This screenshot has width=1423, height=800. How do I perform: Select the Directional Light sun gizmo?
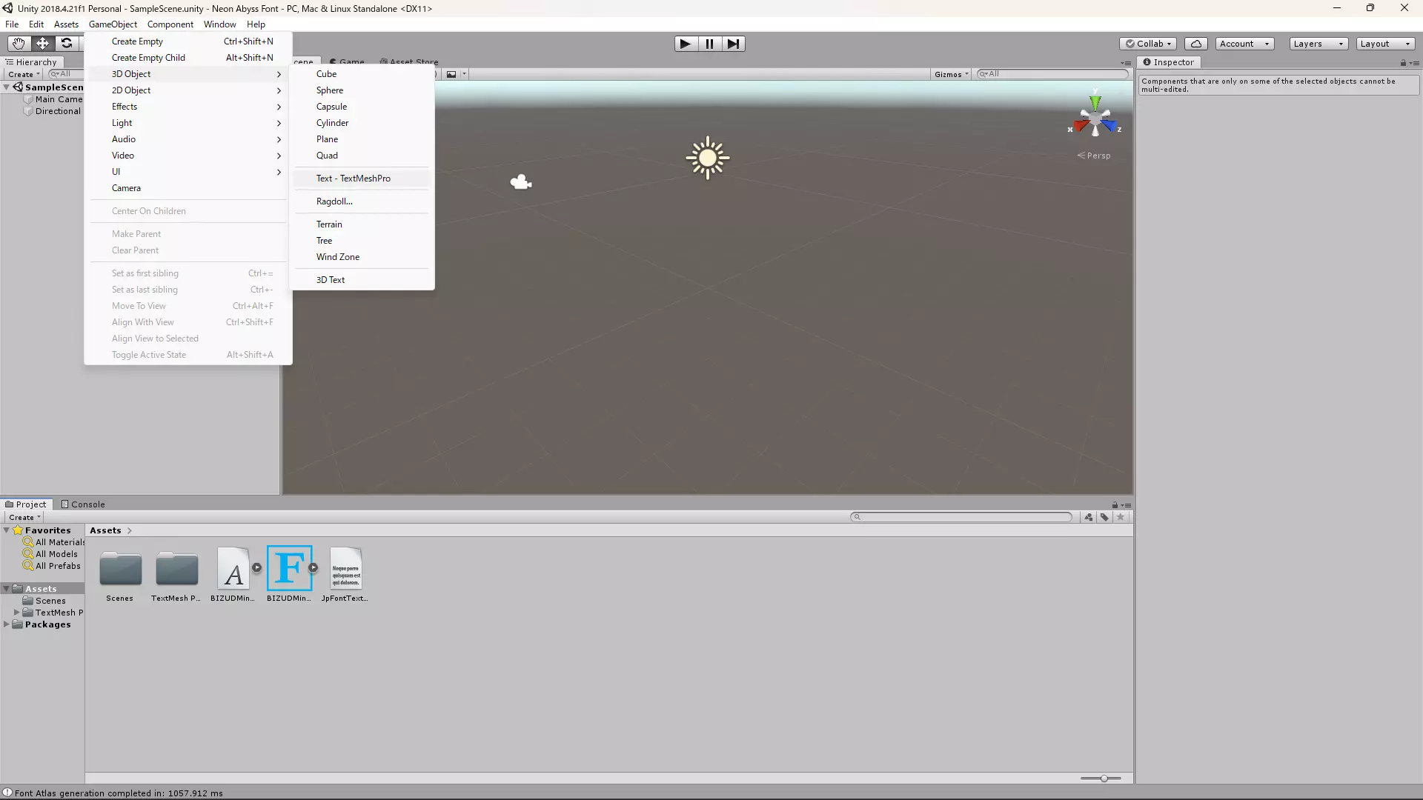pos(707,158)
